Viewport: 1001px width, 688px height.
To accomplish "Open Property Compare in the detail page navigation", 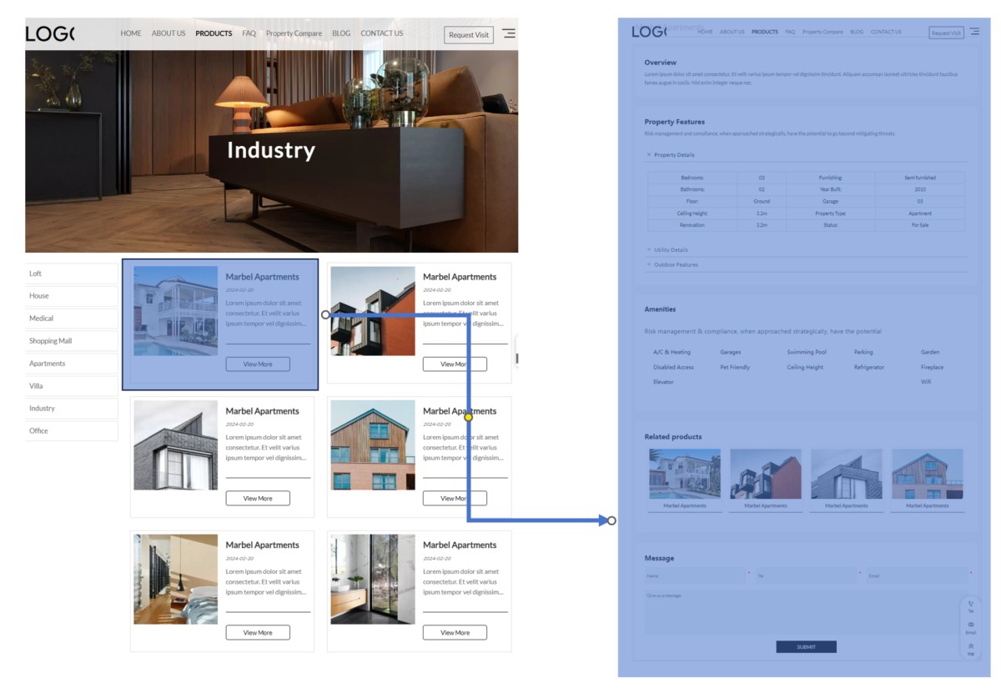I will tap(822, 32).
